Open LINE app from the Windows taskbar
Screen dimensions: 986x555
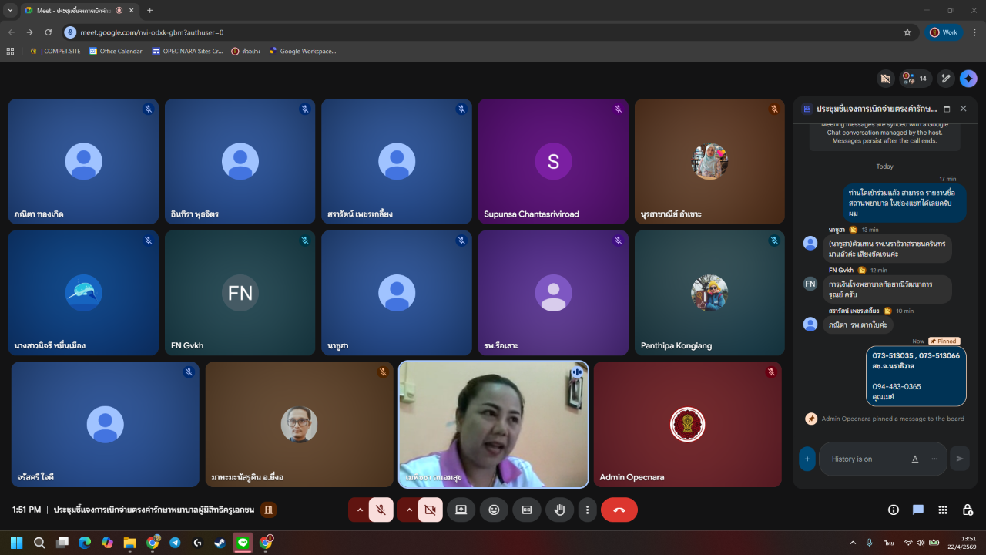[x=243, y=543]
